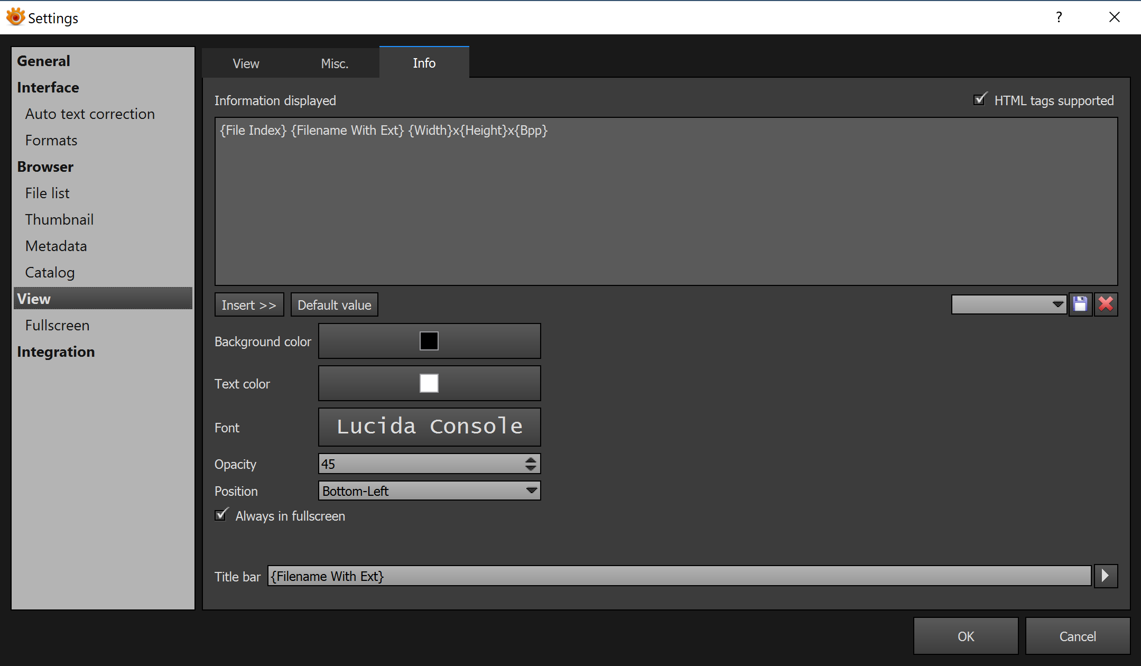This screenshot has height=666, width=1141.
Task: Expand the empty preset dropdown
Action: coord(1009,304)
